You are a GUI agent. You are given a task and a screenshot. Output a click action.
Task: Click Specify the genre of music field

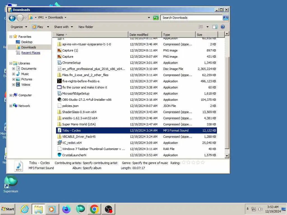(150, 163)
